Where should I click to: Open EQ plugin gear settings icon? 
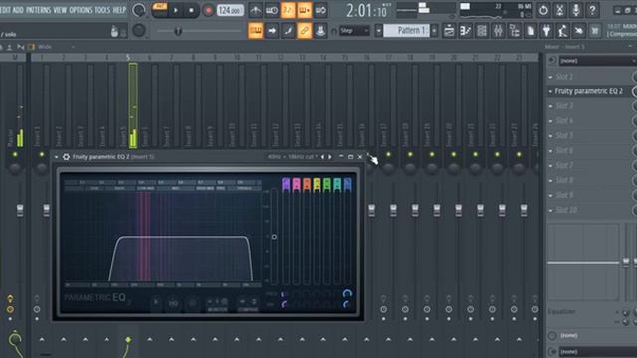click(66, 157)
